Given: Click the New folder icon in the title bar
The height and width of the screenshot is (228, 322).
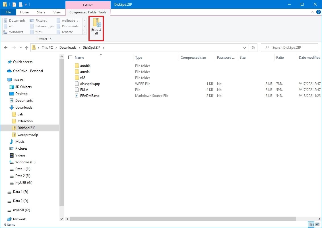Looking at the screenshot, I should [x=20, y=4].
